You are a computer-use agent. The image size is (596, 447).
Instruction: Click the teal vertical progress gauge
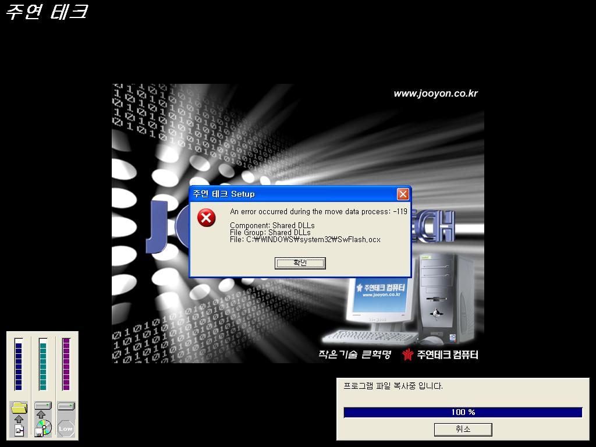[x=42, y=364]
